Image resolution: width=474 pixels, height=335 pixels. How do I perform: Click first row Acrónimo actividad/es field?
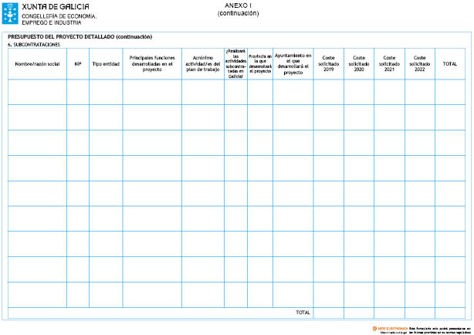point(203,92)
